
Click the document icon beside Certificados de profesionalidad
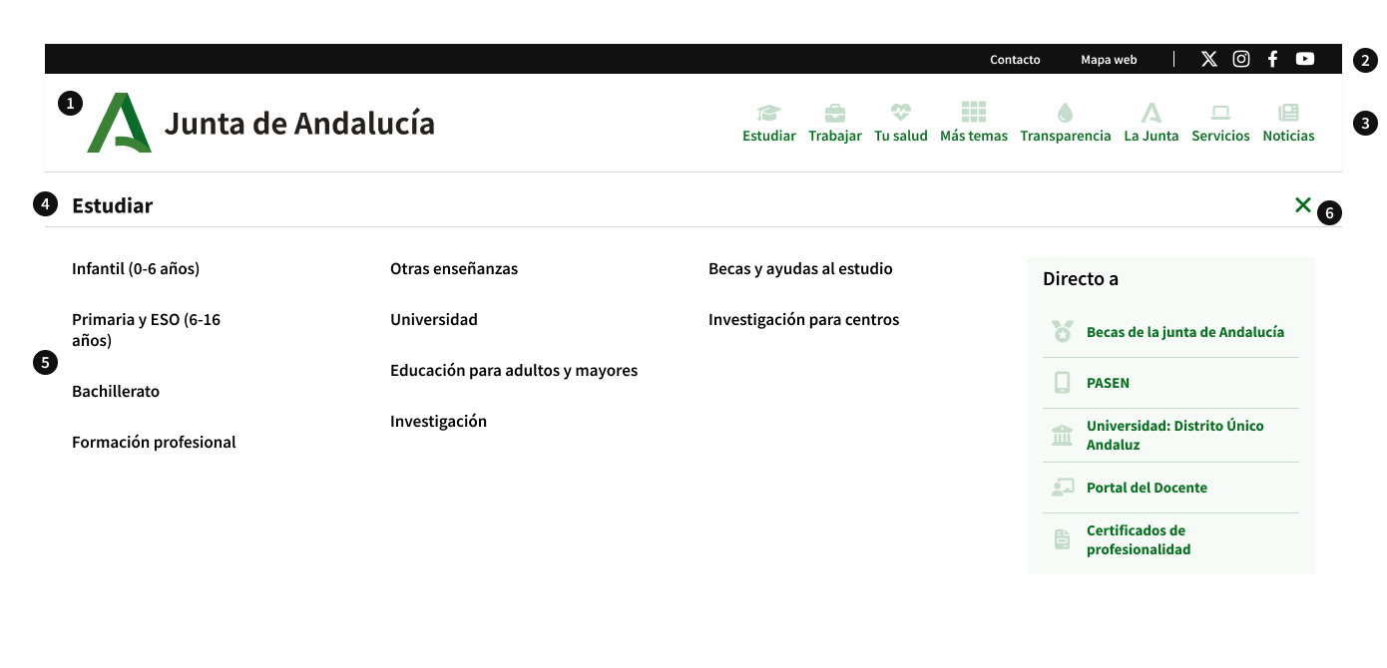1062,539
